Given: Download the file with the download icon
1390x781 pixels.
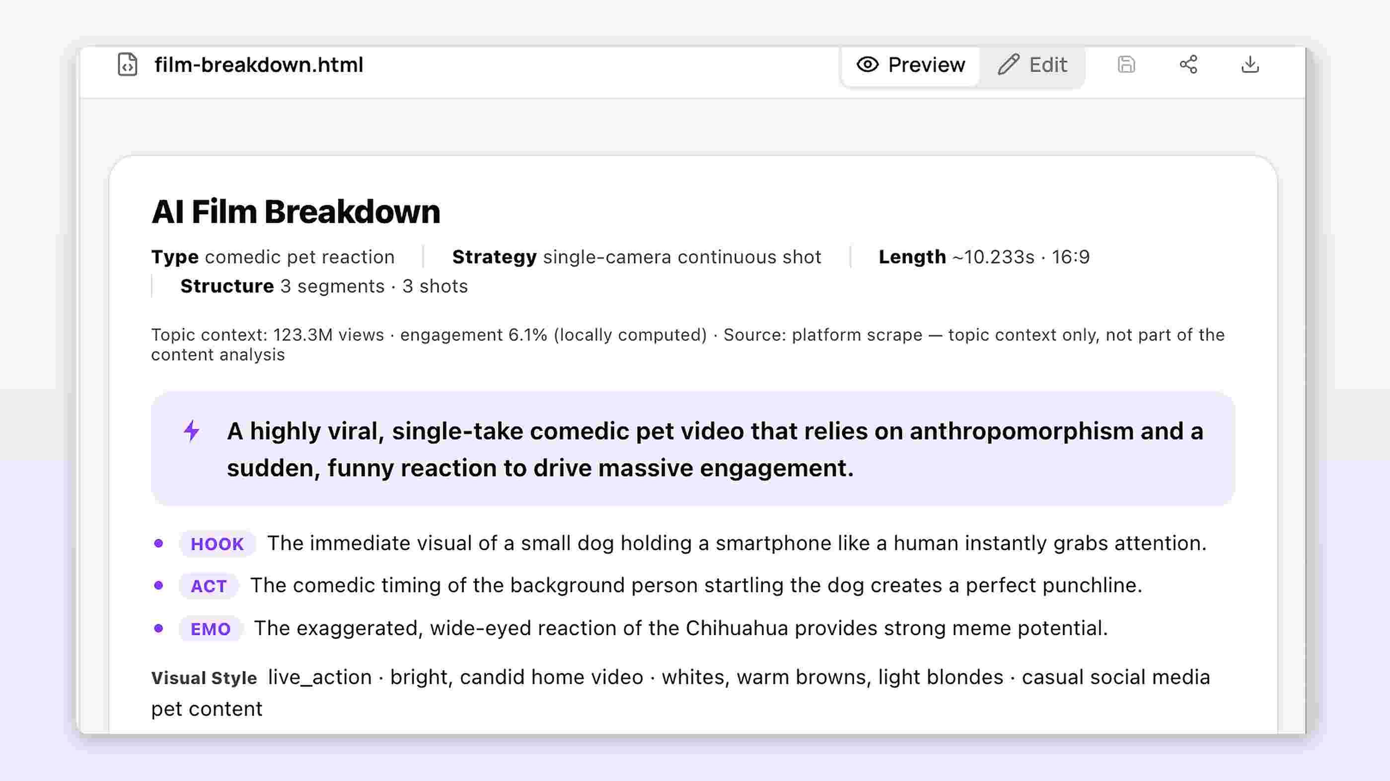Looking at the screenshot, I should tap(1250, 65).
